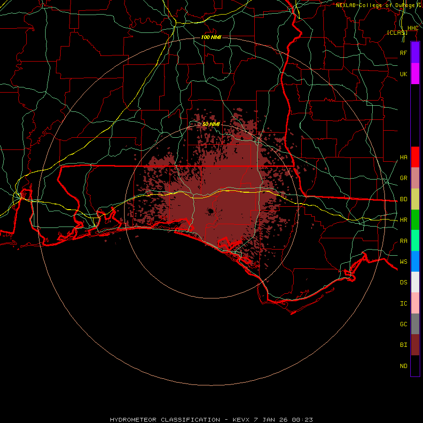Click the "100 NMI" range ring label
The width and height of the screenshot is (423, 423).
click(211, 37)
